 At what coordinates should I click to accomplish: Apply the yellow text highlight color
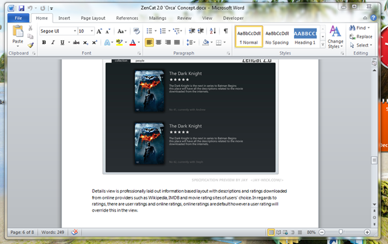[119, 43]
